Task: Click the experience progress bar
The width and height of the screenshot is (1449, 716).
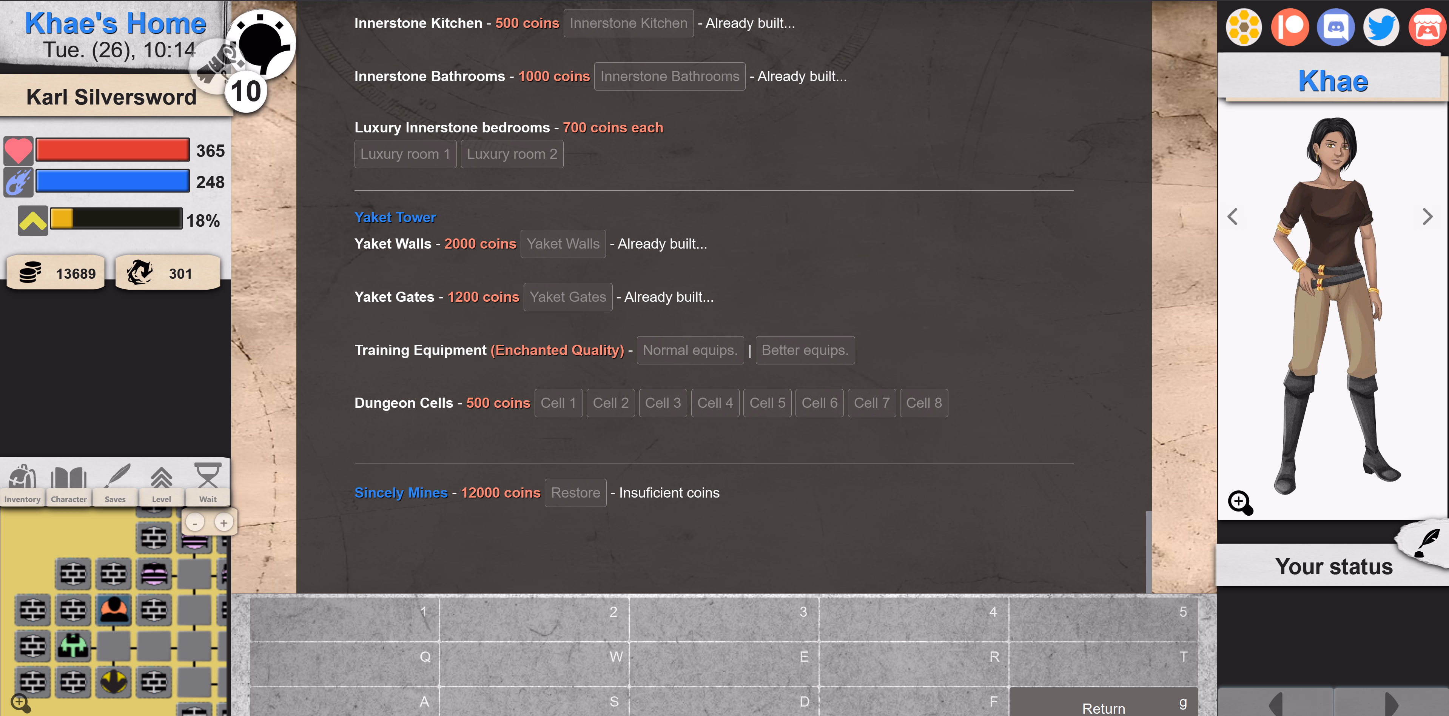Action: coord(116,219)
